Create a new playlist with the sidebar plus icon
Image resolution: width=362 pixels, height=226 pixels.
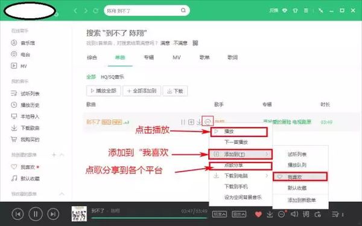point(54,155)
